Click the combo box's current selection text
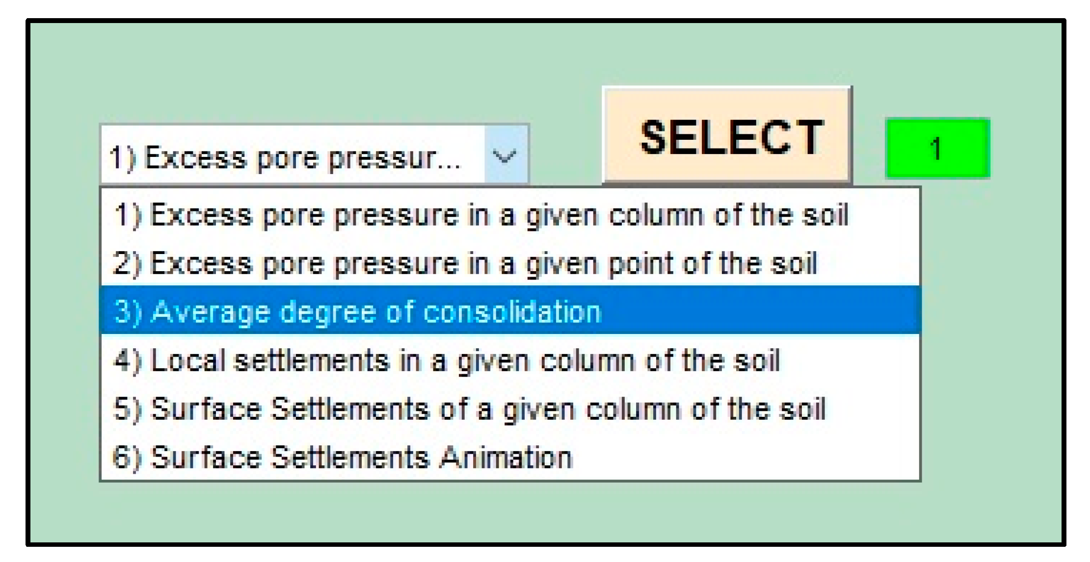The height and width of the screenshot is (562, 1090). click(286, 158)
